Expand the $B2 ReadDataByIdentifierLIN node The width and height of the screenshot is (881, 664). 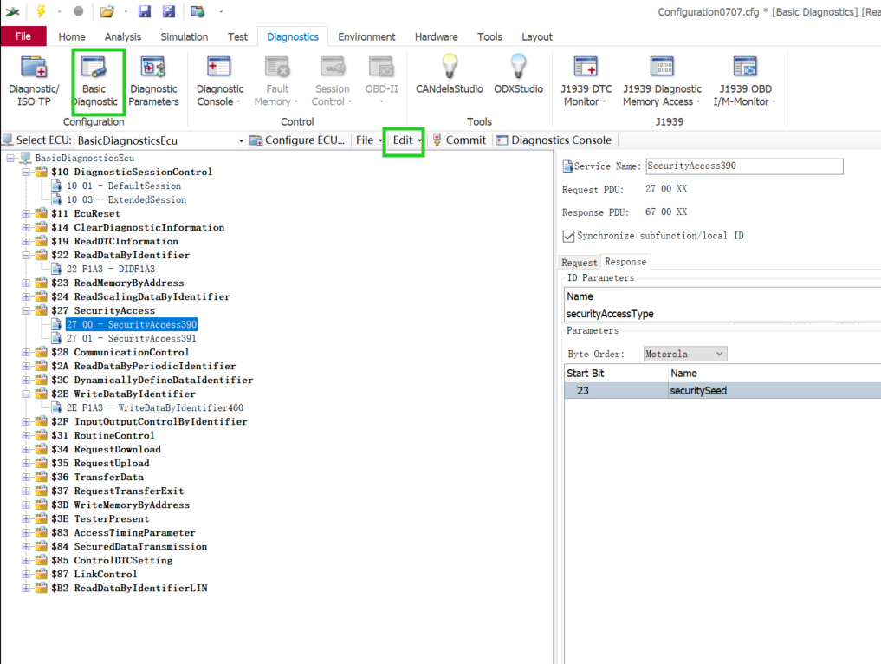(x=26, y=588)
